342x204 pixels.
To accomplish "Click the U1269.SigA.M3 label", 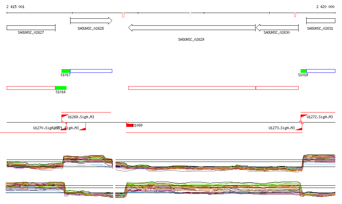I will coord(81,117).
